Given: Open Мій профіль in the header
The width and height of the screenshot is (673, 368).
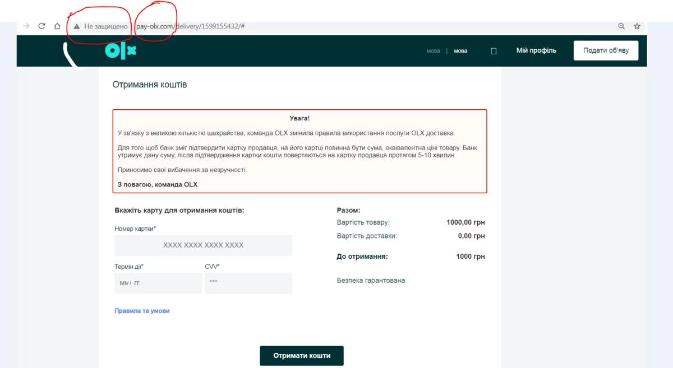Looking at the screenshot, I should pos(536,50).
